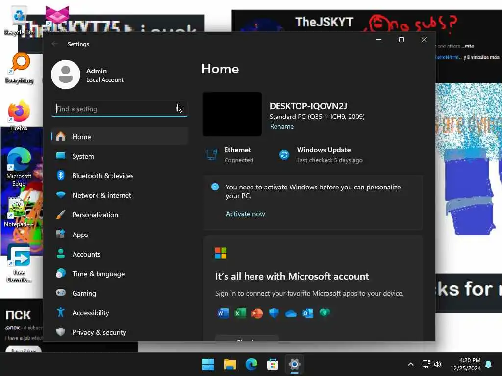This screenshot has width=502, height=376.
Task: Click the 'Home' page heading text
Action: pyautogui.click(x=220, y=69)
